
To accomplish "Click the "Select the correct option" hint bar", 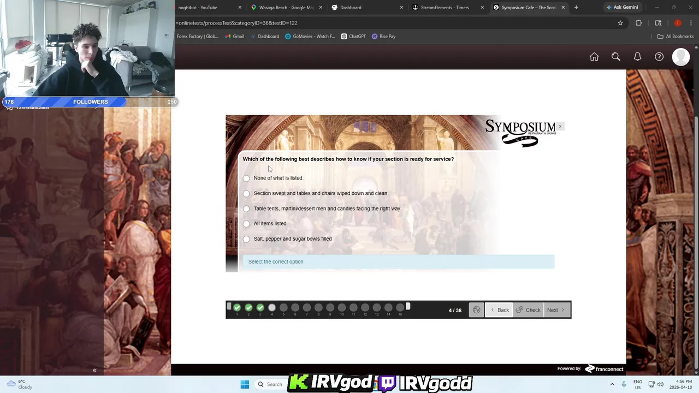I will click(399, 262).
